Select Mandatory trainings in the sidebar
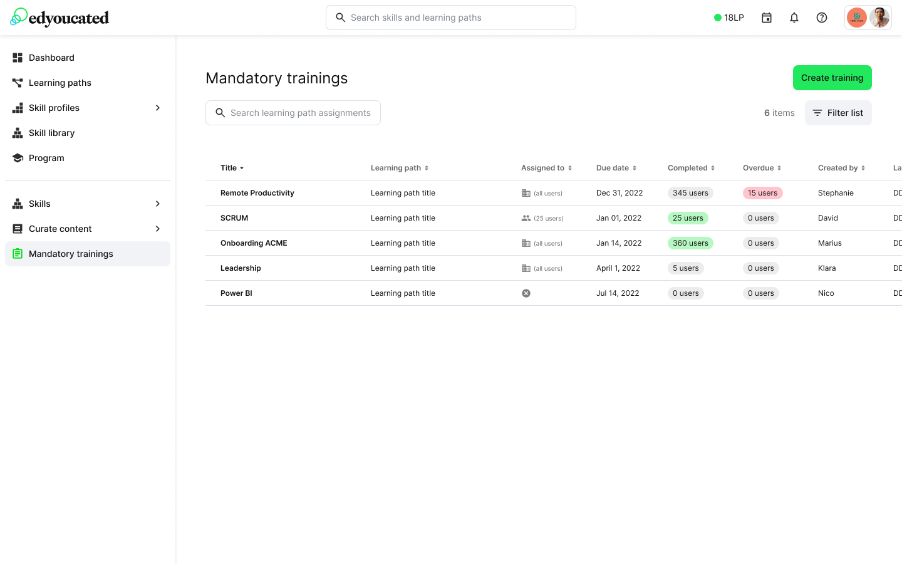This screenshot has width=902, height=564. click(x=71, y=254)
